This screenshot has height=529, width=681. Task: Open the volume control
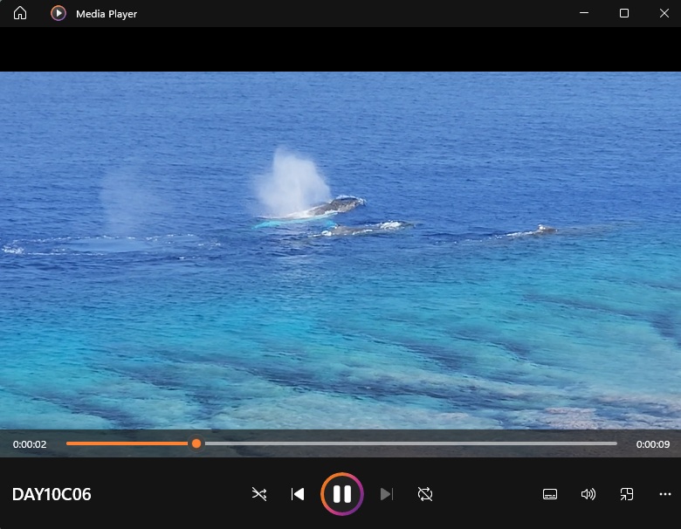pos(588,494)
